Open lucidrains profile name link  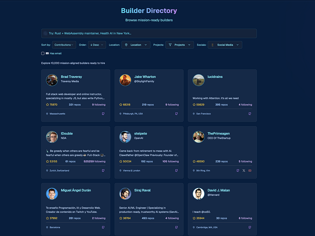[x=215, y=77]
